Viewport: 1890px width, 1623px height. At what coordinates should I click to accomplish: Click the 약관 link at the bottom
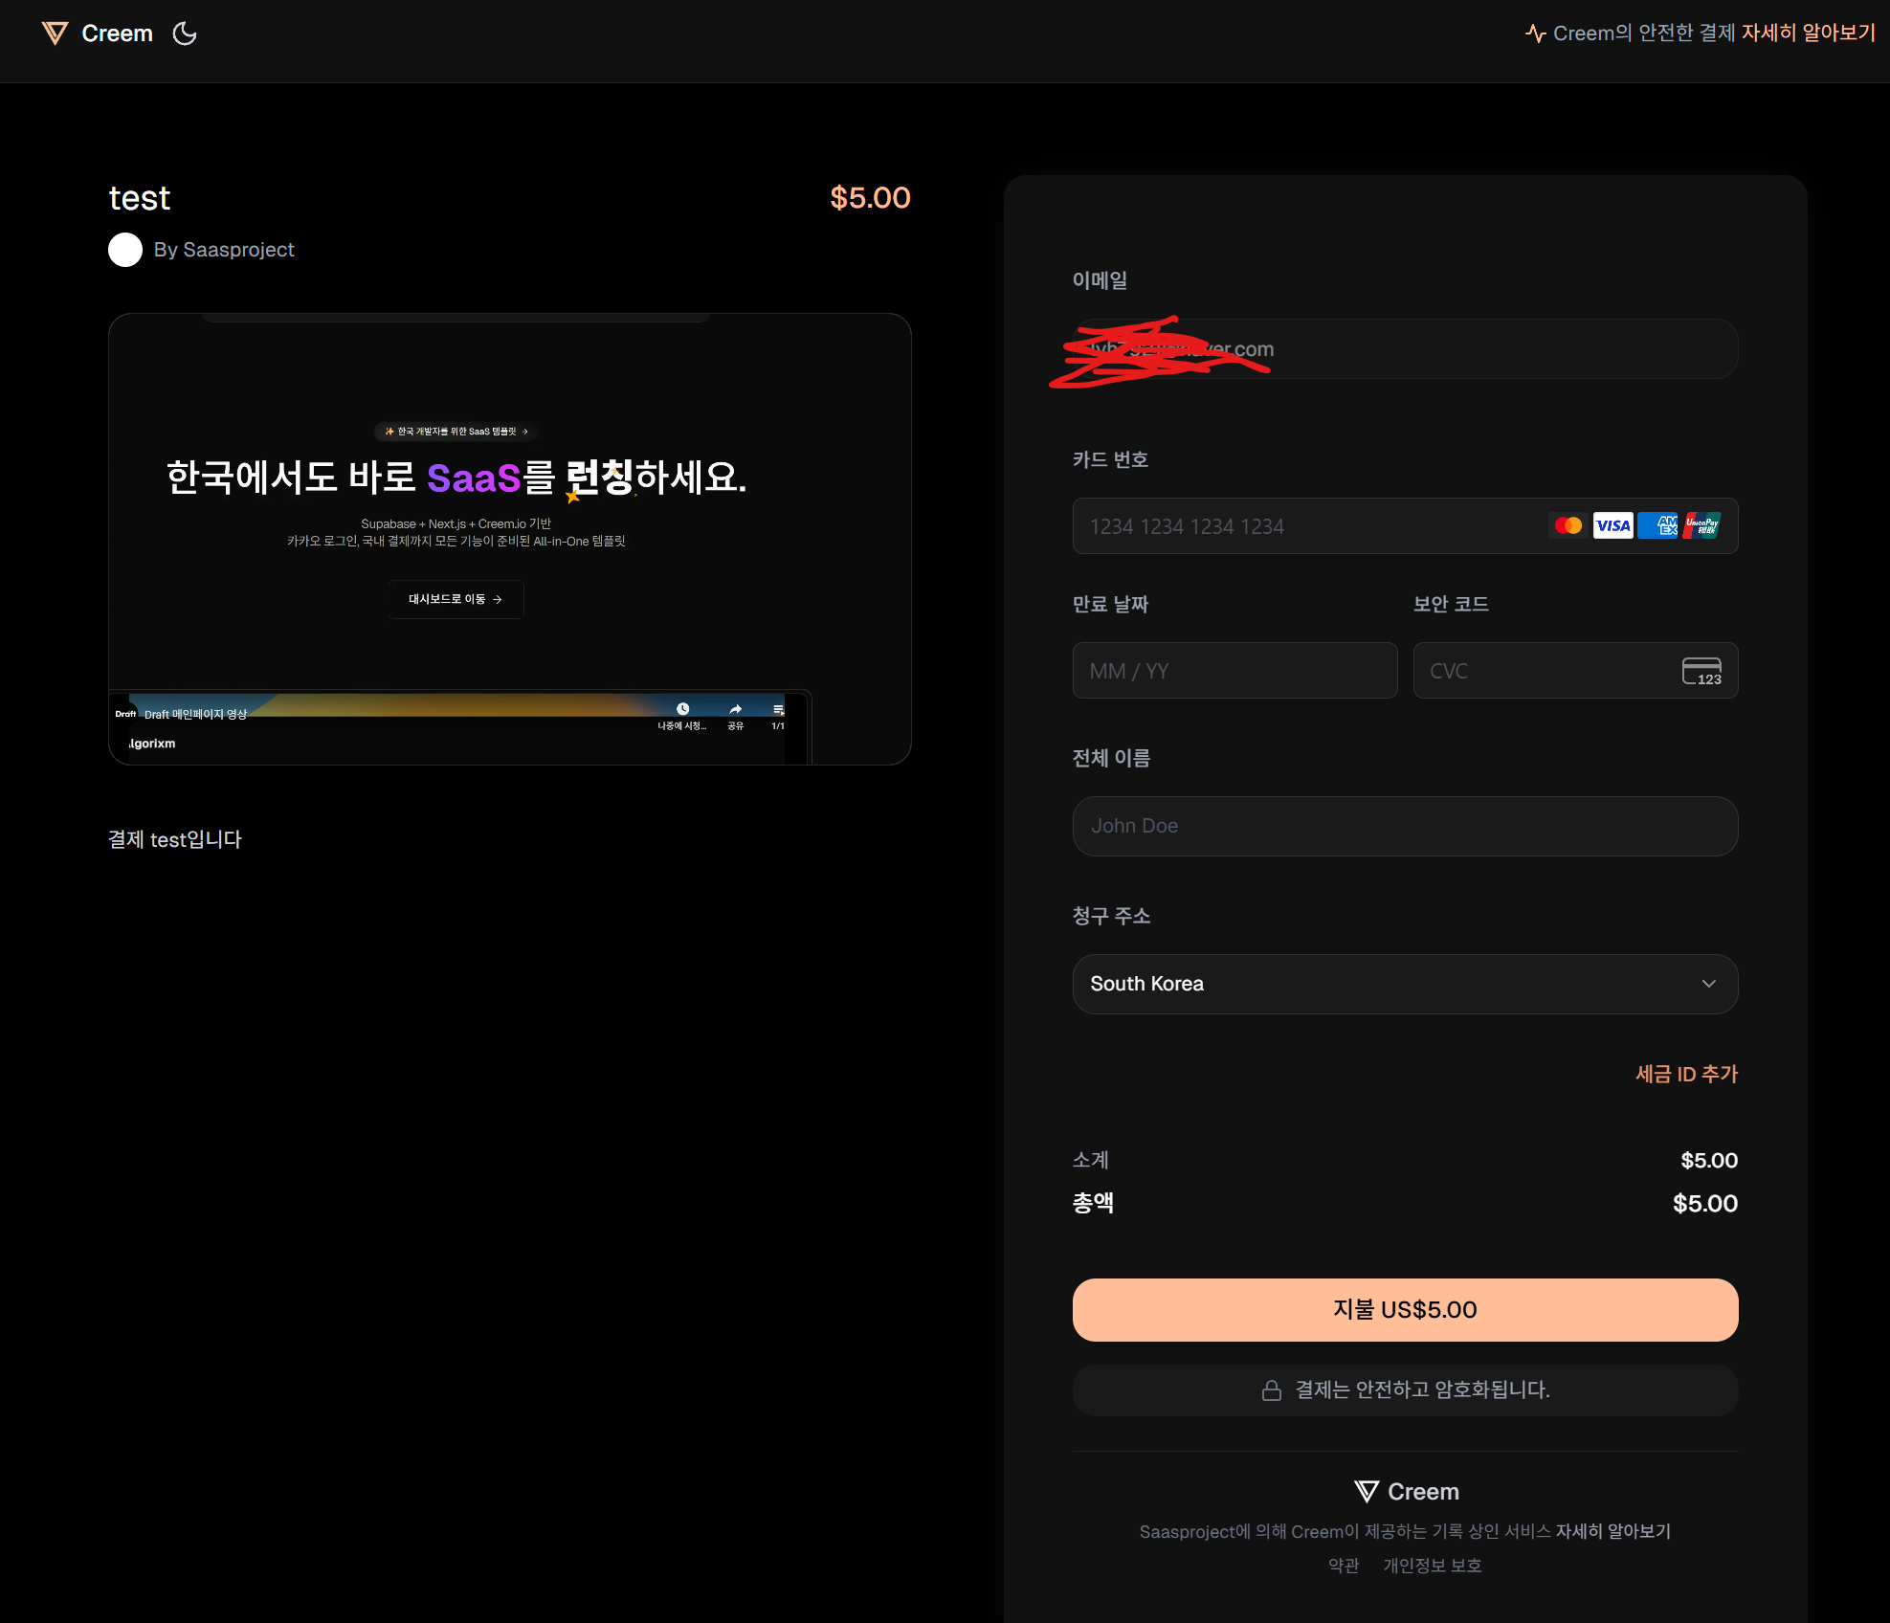1344,1566
